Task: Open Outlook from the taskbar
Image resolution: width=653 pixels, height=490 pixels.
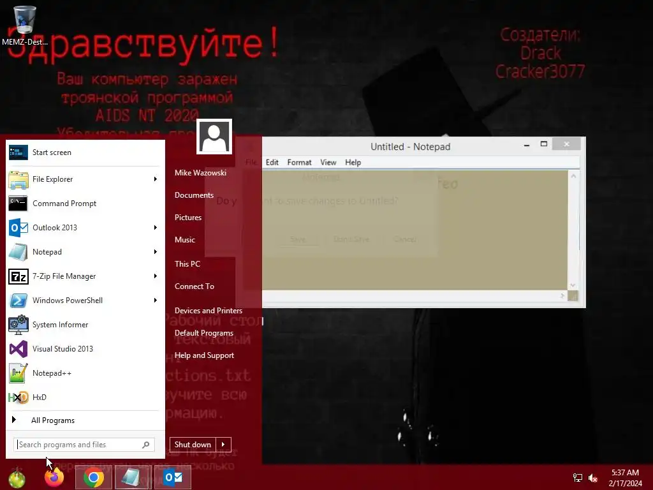Action: [x=173, y=477]
